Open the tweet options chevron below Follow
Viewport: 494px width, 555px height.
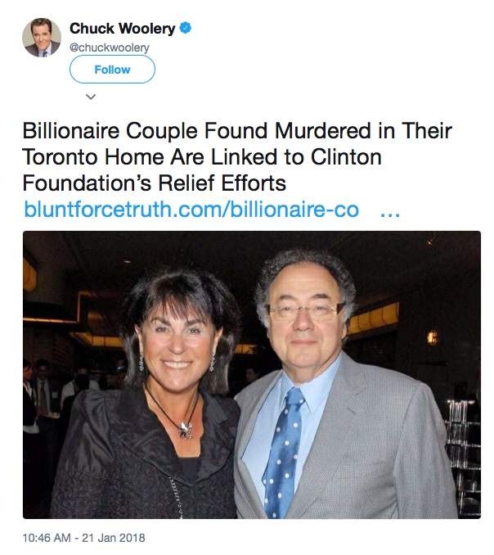click(x=91, y=97)
